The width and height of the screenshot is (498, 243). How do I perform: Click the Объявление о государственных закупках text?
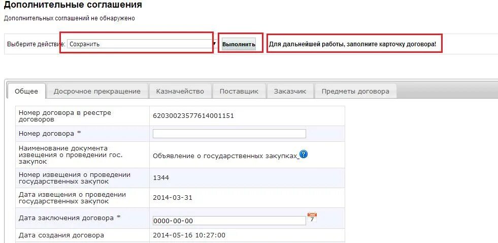[x=226, y=156]
